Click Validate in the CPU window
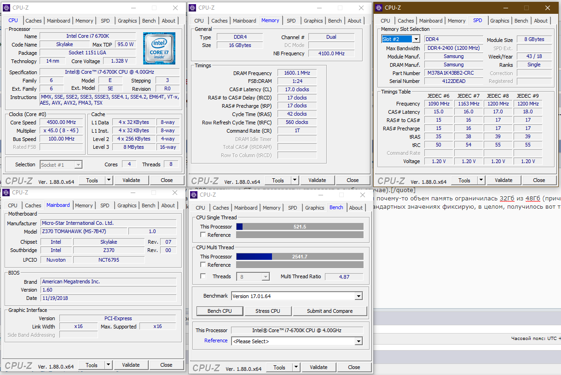 131,180
